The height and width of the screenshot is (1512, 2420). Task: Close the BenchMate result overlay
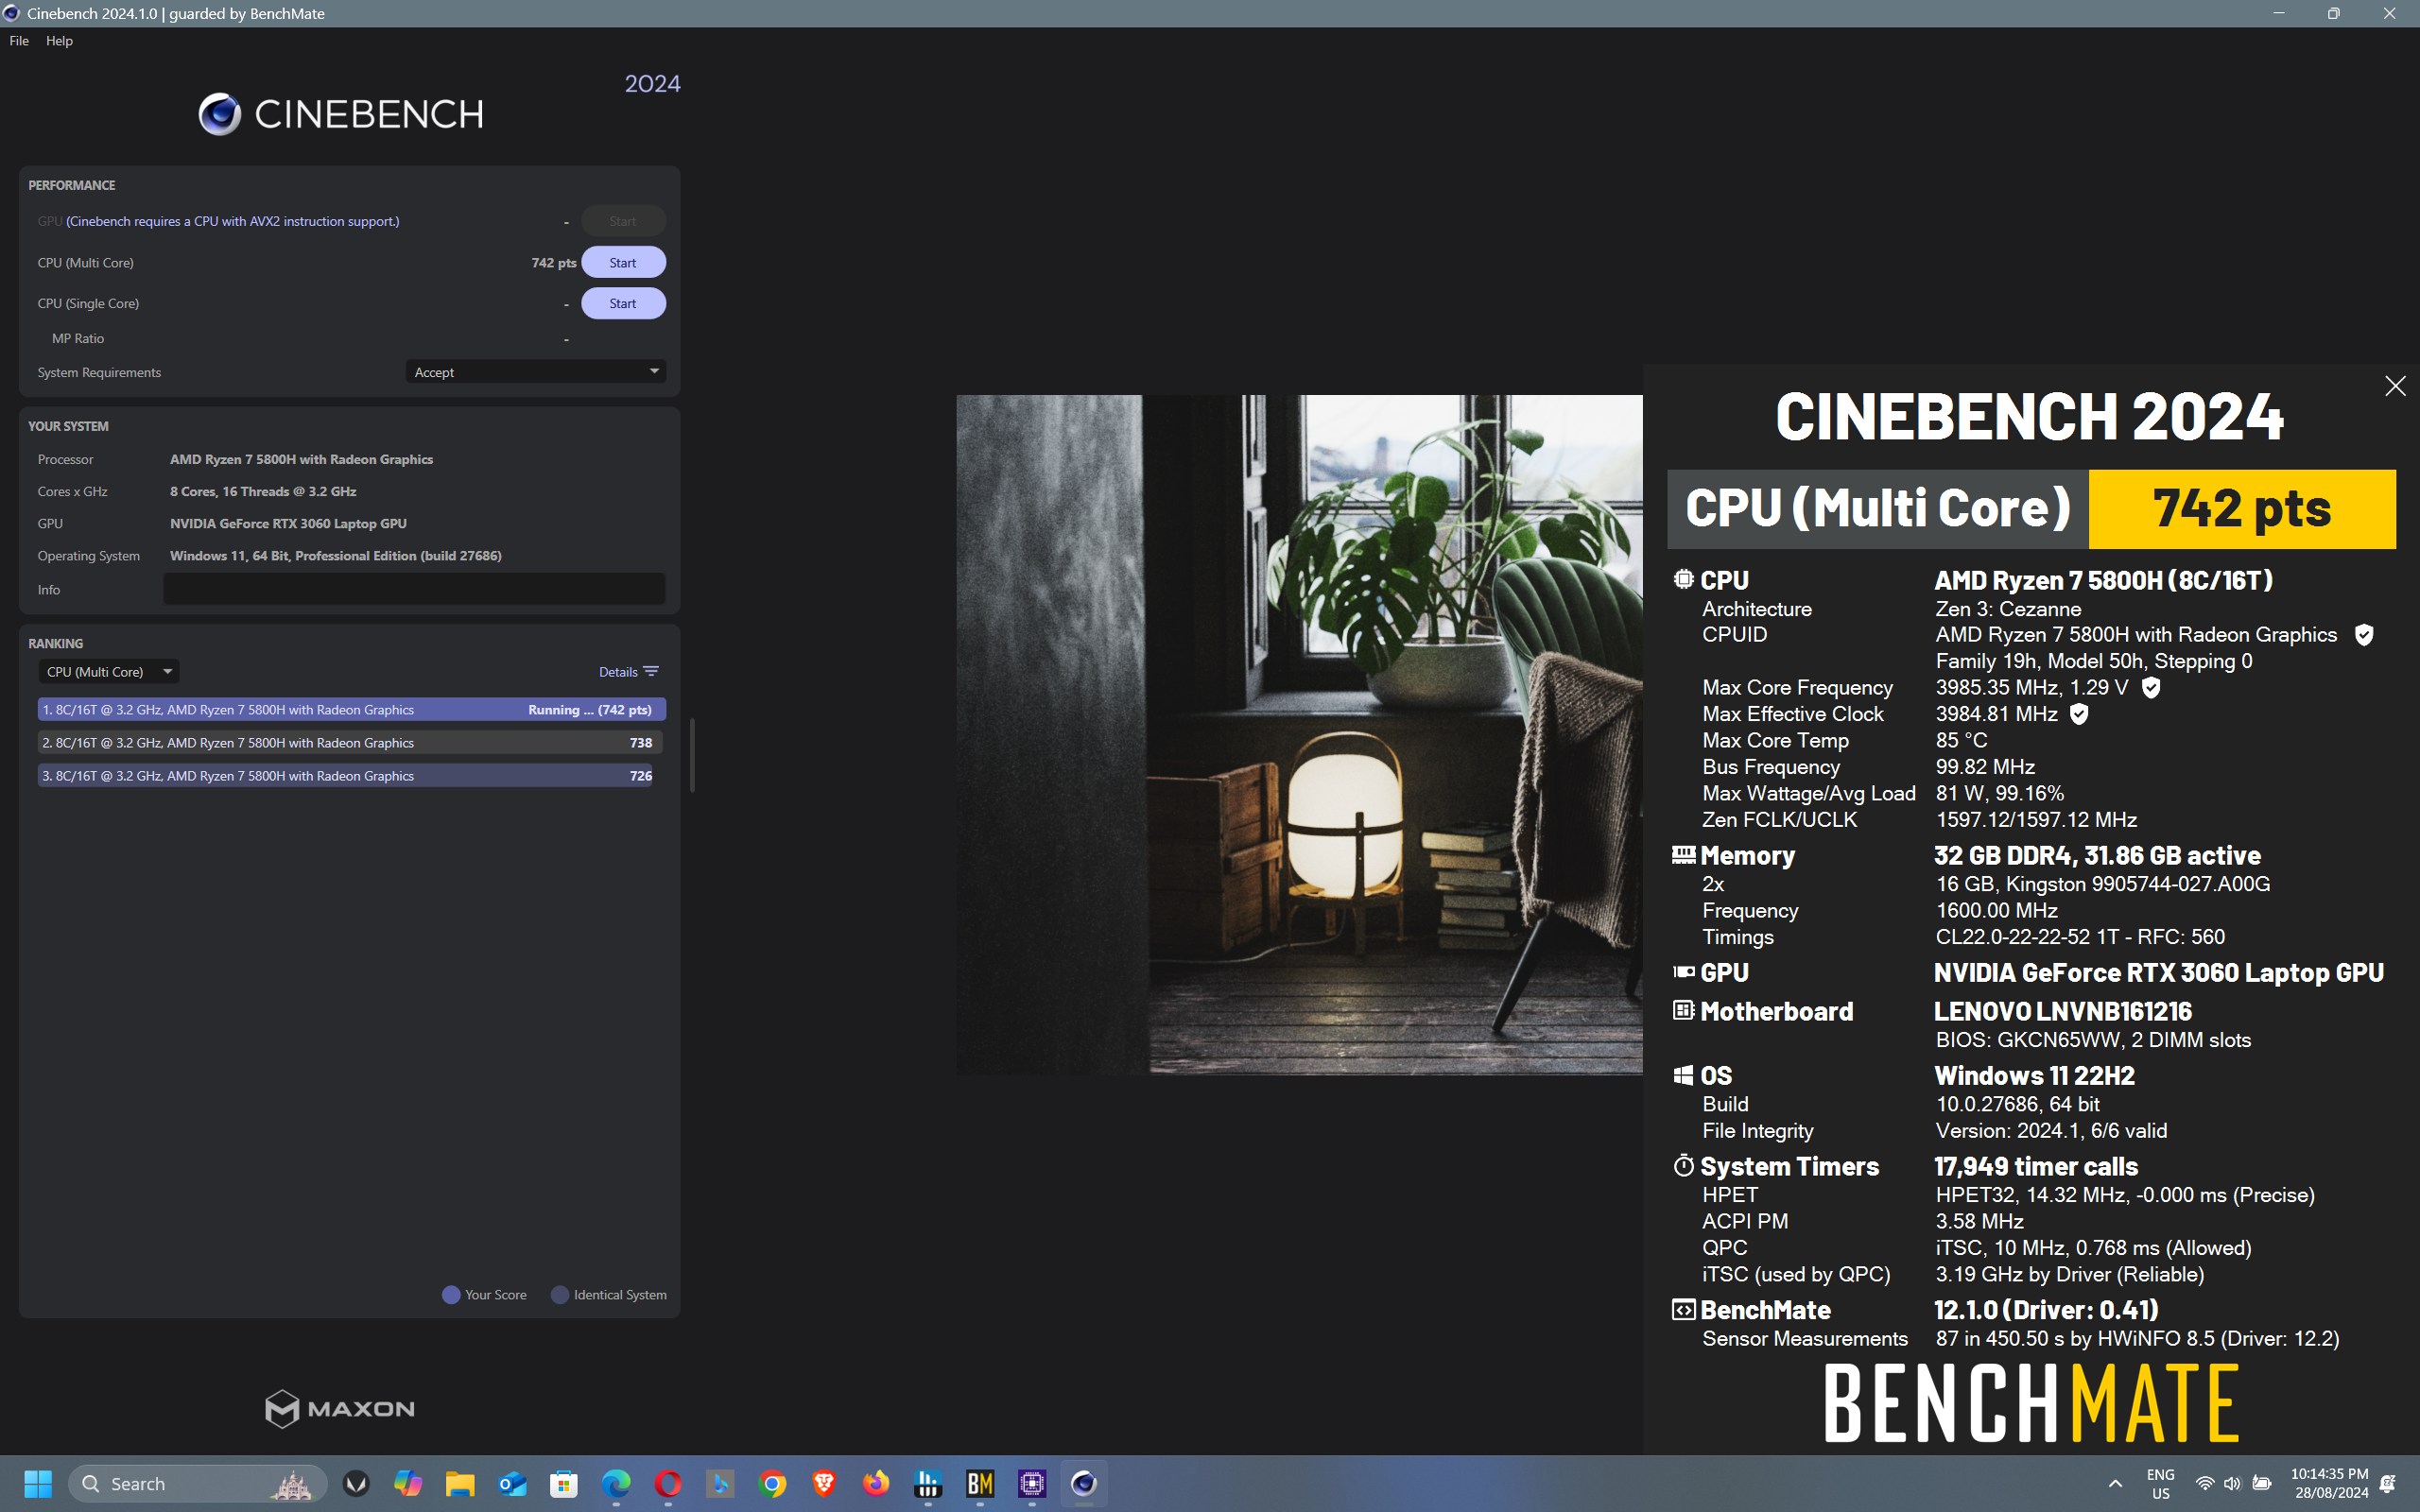2395,386
